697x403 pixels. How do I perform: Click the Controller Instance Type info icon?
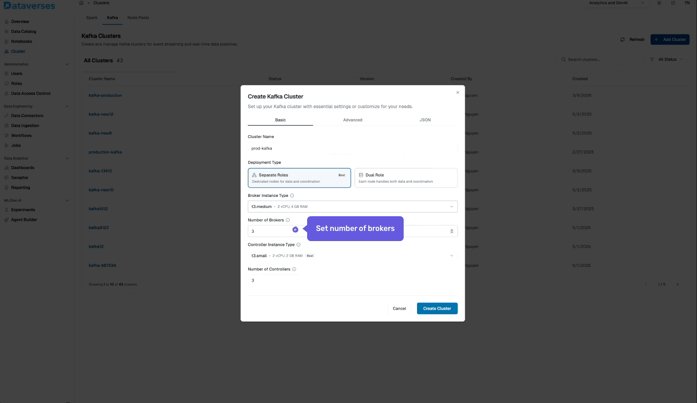pos(298,245)
